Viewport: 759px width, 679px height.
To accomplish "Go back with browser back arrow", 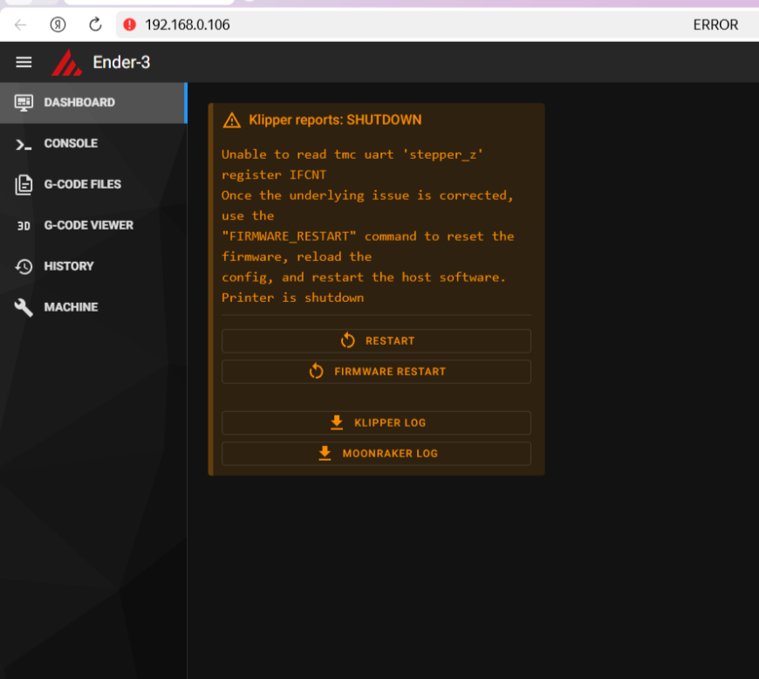I will coord(20,24).
